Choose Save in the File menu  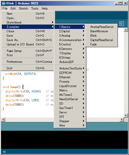pyautogui.click(x=28, y=36)
